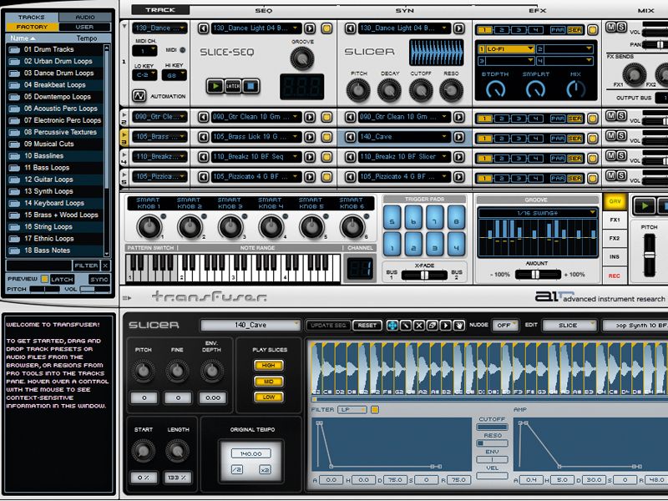Click the Reset button in Slicer
Screen dimensions: 668x501
tap(367, 326)
